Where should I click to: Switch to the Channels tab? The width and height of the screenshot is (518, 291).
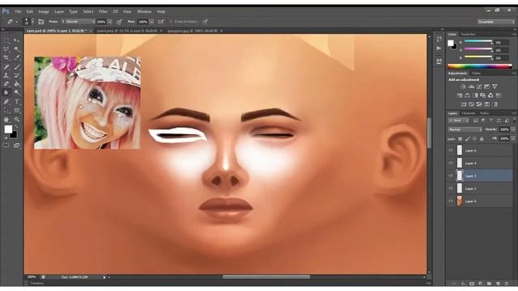pos(469,113)
